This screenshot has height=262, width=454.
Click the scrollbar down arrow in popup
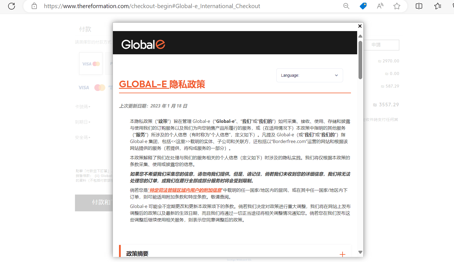coord(360,252)
